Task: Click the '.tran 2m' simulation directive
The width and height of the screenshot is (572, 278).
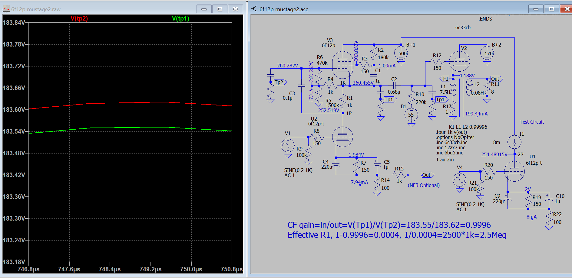Action: (x=445, y=160)
